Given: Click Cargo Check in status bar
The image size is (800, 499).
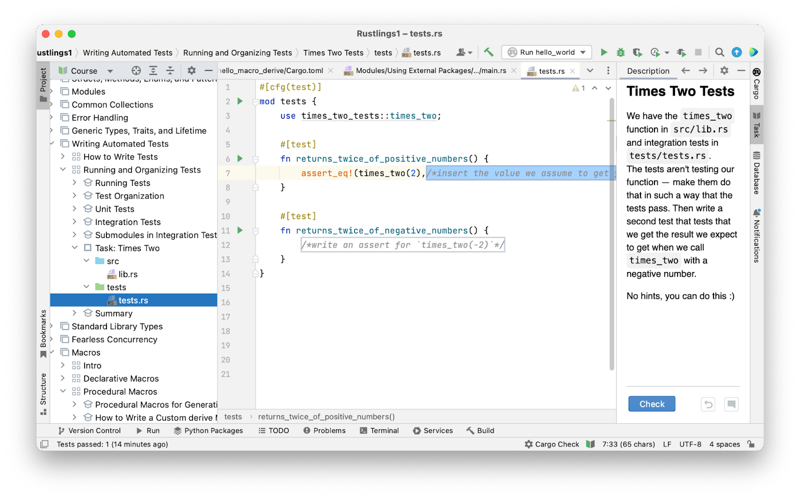Looking at the screenshot, I should [552, 444].
